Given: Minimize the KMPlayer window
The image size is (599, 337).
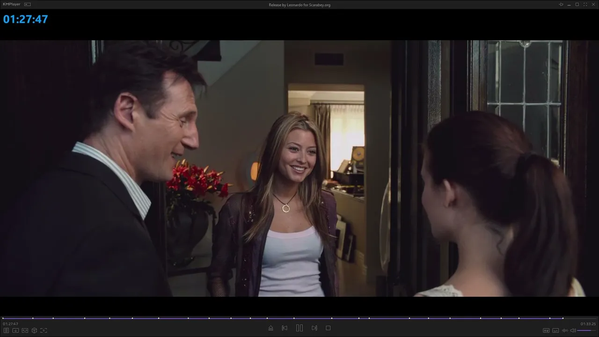Looking at the screenshot, I should [x=569, y=4].
